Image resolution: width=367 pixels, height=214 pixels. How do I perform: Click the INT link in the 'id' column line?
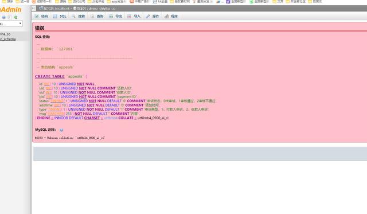tap(47, 84)
